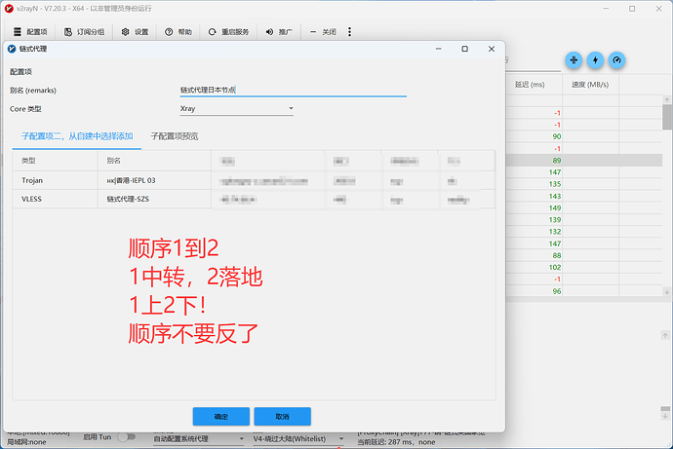
Task: Toggle the 启用 Tun switch
Action: (x=127, y=437)
